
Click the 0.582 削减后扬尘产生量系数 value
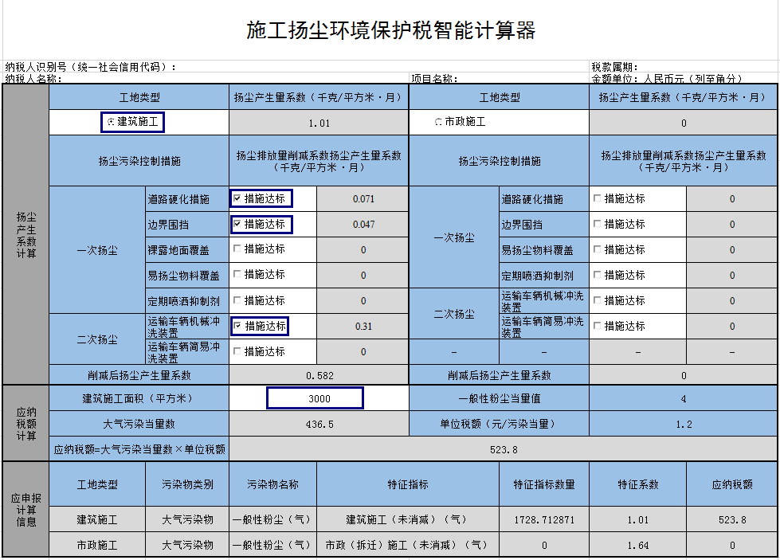(319, 375)
